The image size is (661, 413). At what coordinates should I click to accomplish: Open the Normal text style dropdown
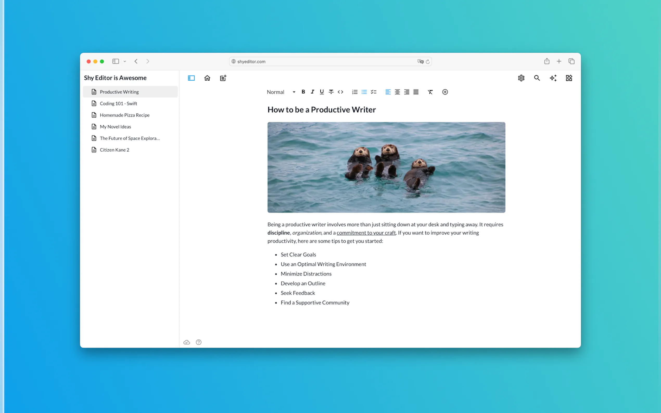(x=281, y=92)
